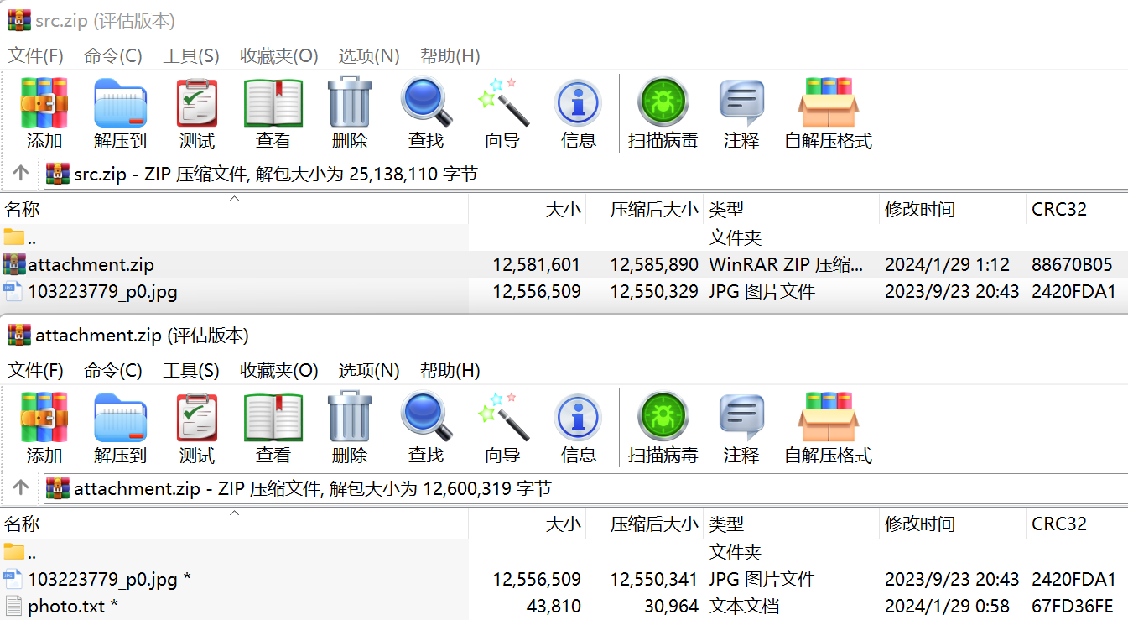This screenshot has width=1128, height=620.
Task: Select attachment.zip entry in src.zip list
Action: (91, 265)
